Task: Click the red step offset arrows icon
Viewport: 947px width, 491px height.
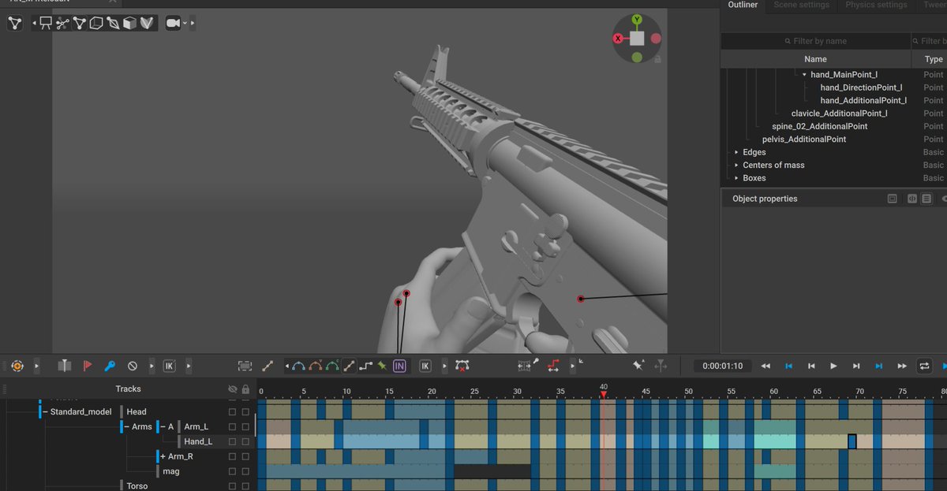Action: tap(553, 366)
